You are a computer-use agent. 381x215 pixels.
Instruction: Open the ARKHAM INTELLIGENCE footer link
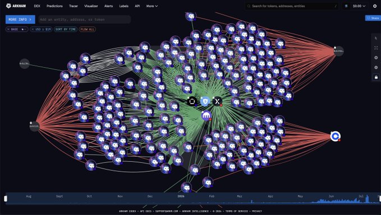[195, 211]
